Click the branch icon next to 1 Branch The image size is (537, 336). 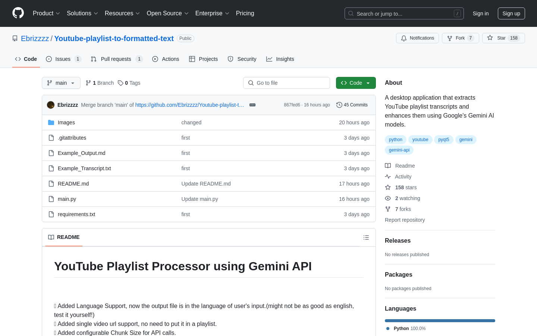tap(88, 83)
